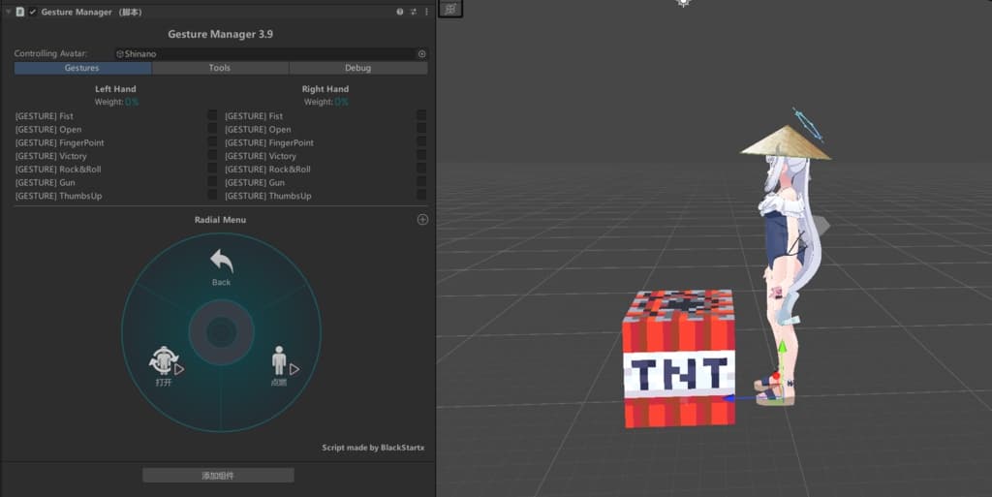Click the 添加组件 button

218,476
